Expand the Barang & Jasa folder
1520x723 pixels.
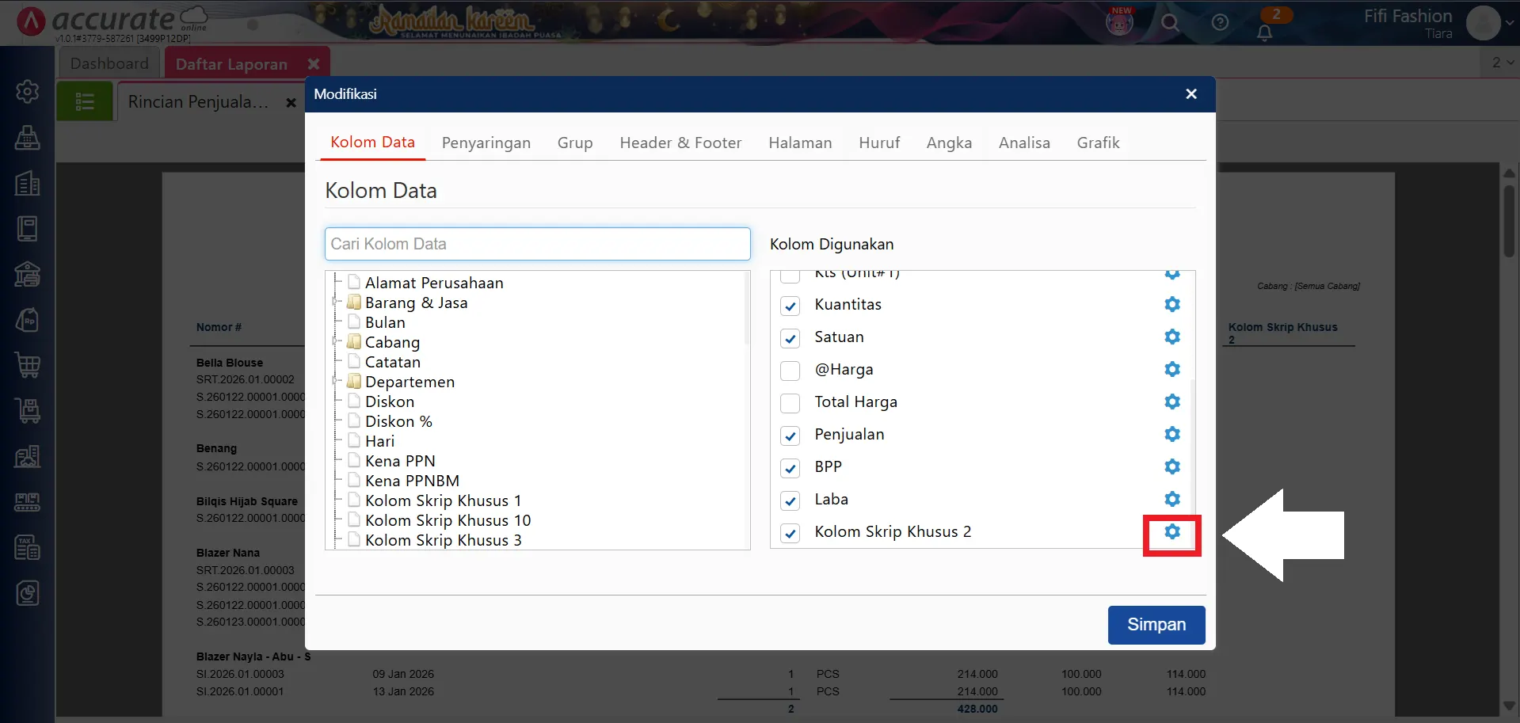(336, 303)
